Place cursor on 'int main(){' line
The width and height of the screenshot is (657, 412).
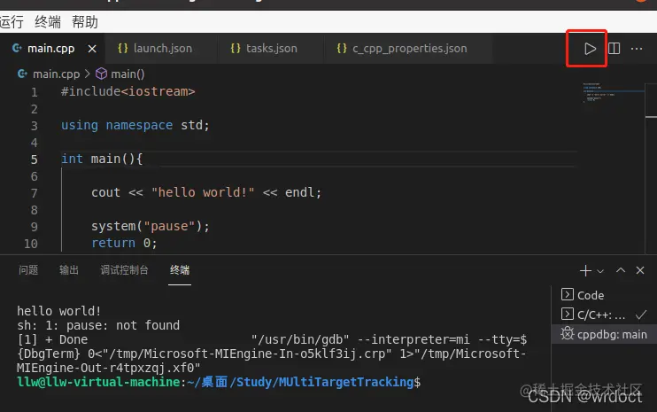pyautogui.click(x=102, y=159)
